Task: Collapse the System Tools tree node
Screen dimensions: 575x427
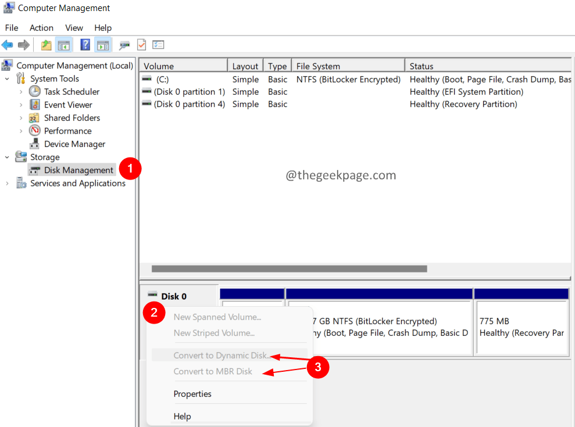Action: 7,79
